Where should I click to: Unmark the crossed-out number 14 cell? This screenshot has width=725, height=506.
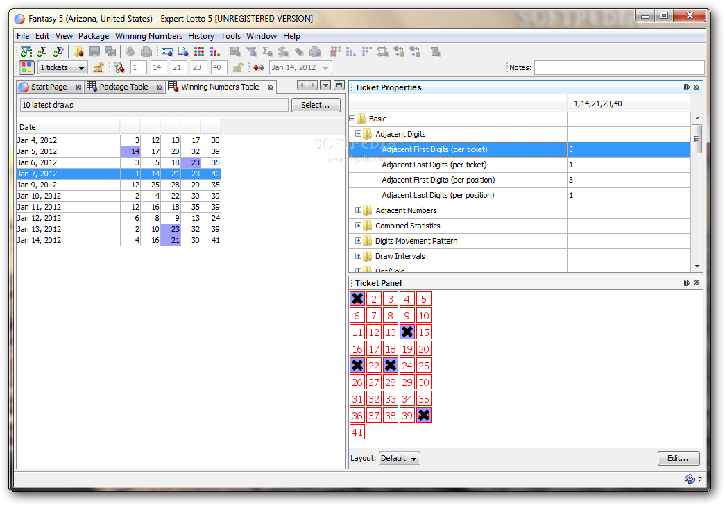407,332
